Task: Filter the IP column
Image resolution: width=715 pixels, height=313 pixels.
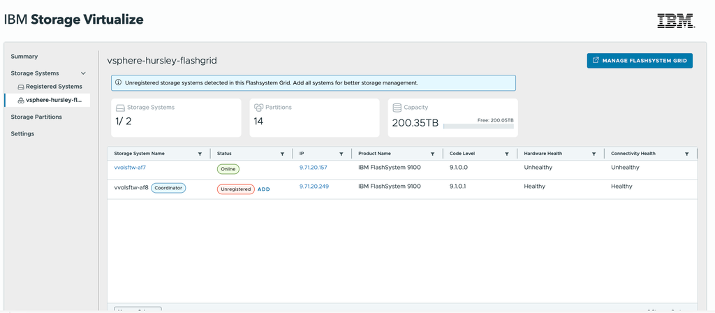Action: tap(341, 154)
